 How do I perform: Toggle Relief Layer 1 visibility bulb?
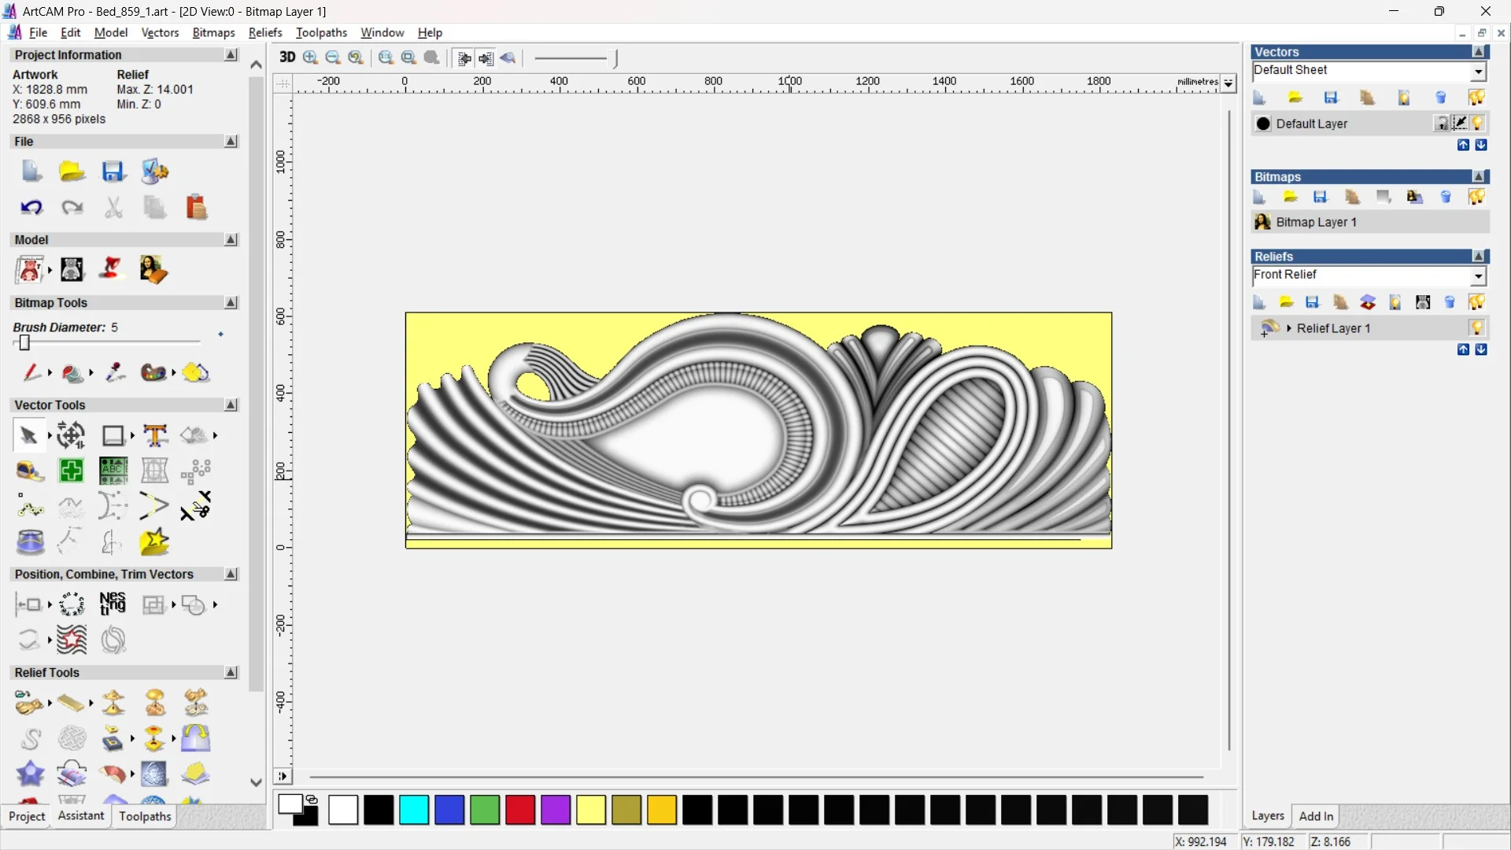[x=1477, y=328]
